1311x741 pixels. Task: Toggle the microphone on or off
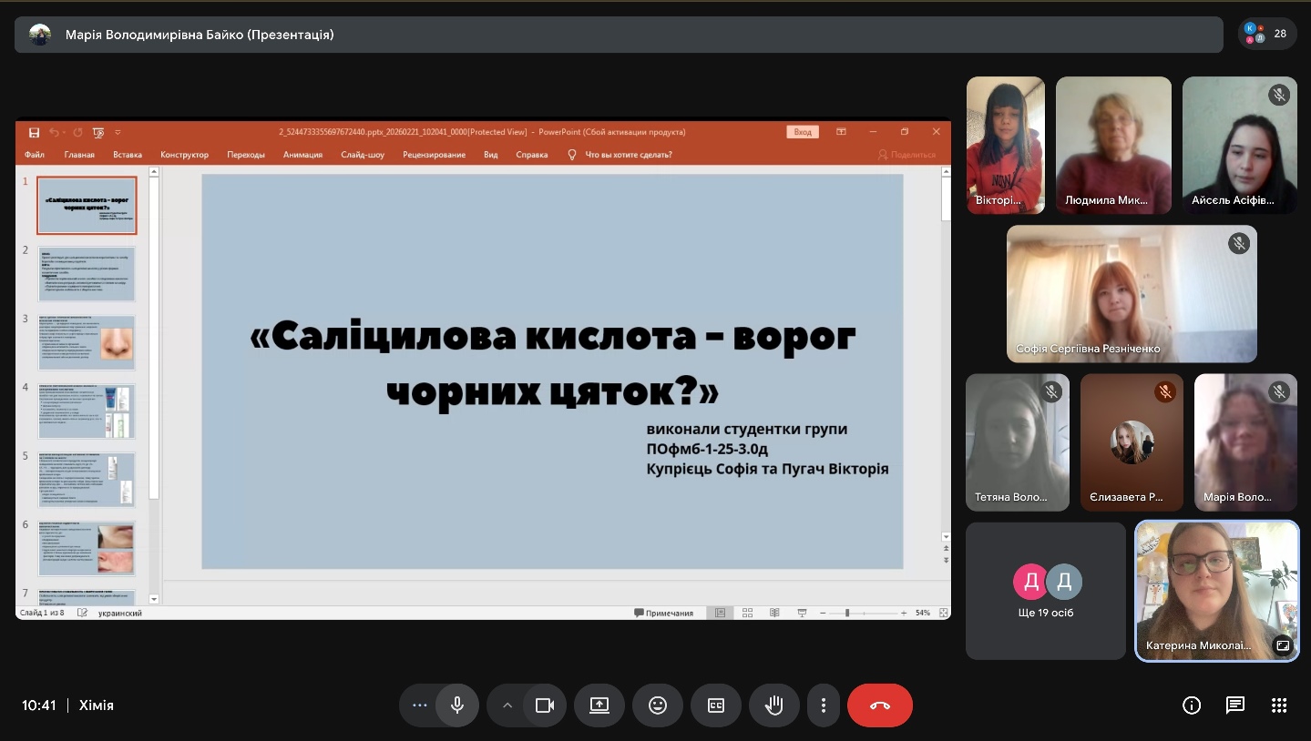pyautogui.click(x=457, y=705)
